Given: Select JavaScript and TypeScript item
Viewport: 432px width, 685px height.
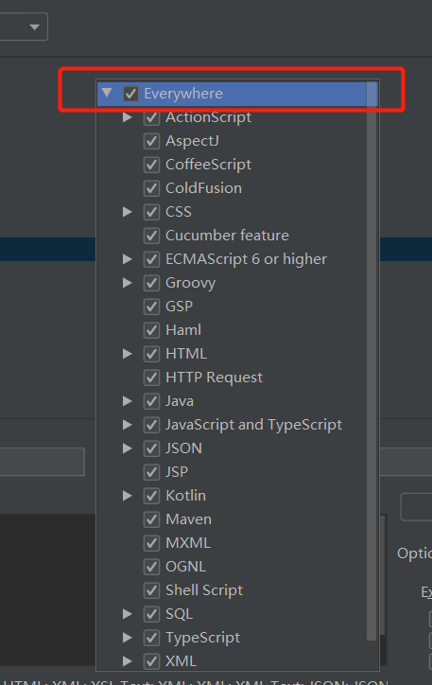Looking at the screenshot, I should pyautogui.click(x=253, y=425).
